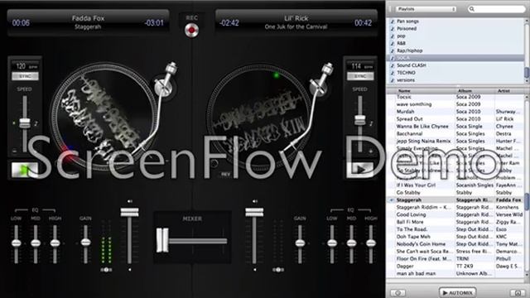Viewport: 530px width, 298px height.
Task: Click left deck LOW EQ knob
Action: pyautogui.click(x=17, y=243)
